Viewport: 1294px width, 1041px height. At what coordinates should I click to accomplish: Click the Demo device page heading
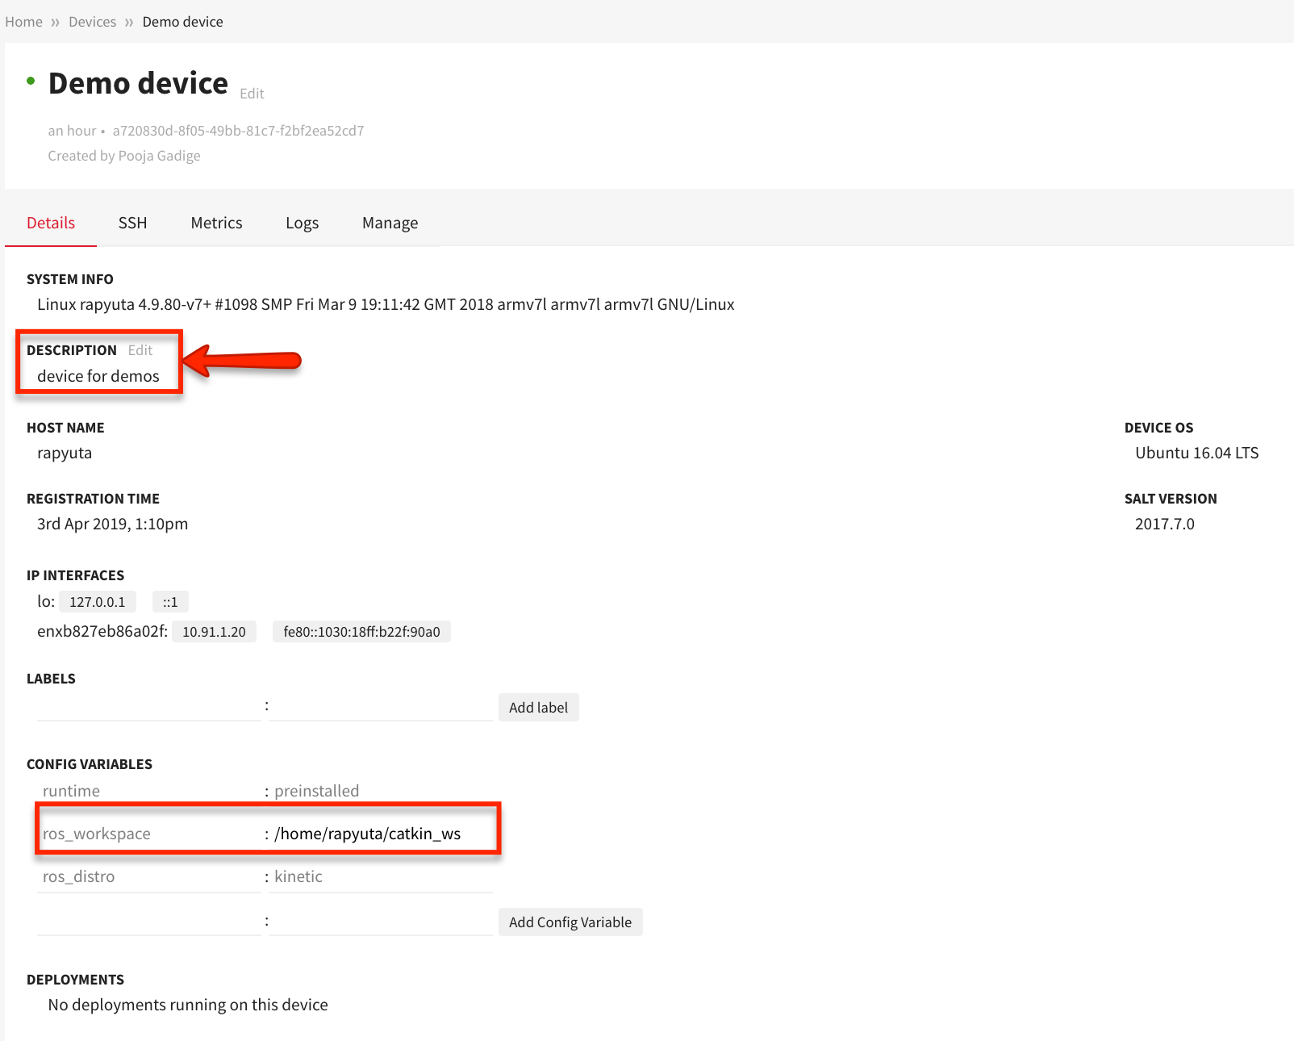138,83
